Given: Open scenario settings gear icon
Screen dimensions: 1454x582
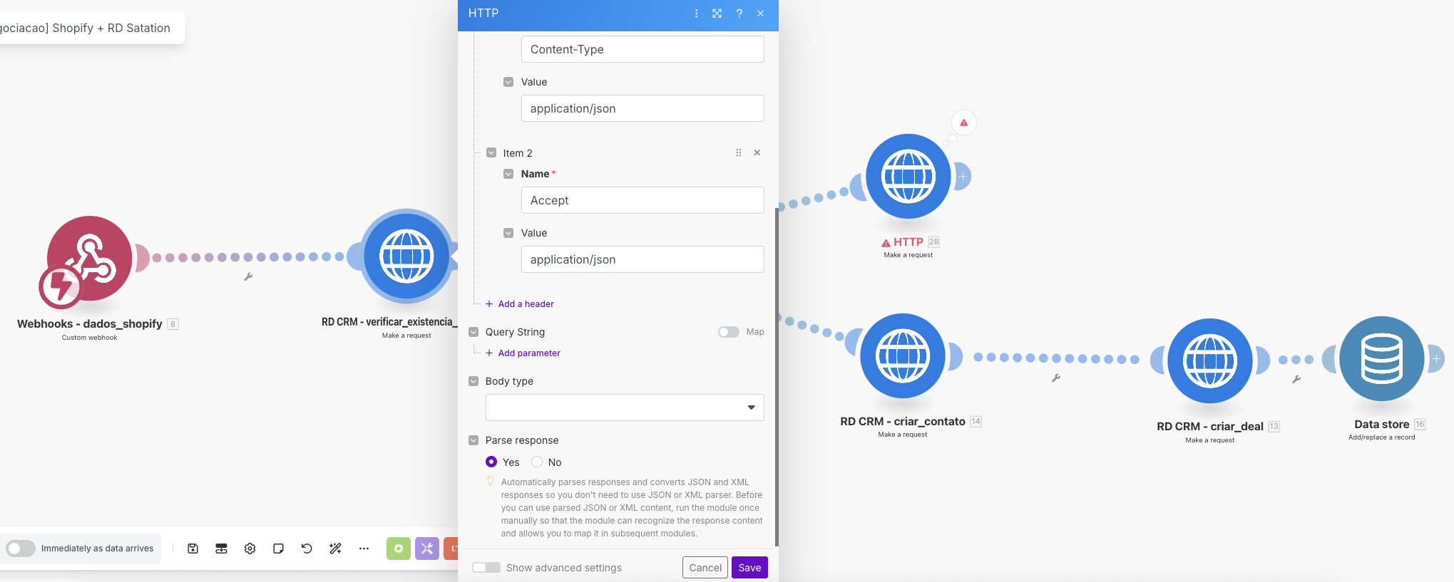Looking at the screenshot, I should pos(250,549).
